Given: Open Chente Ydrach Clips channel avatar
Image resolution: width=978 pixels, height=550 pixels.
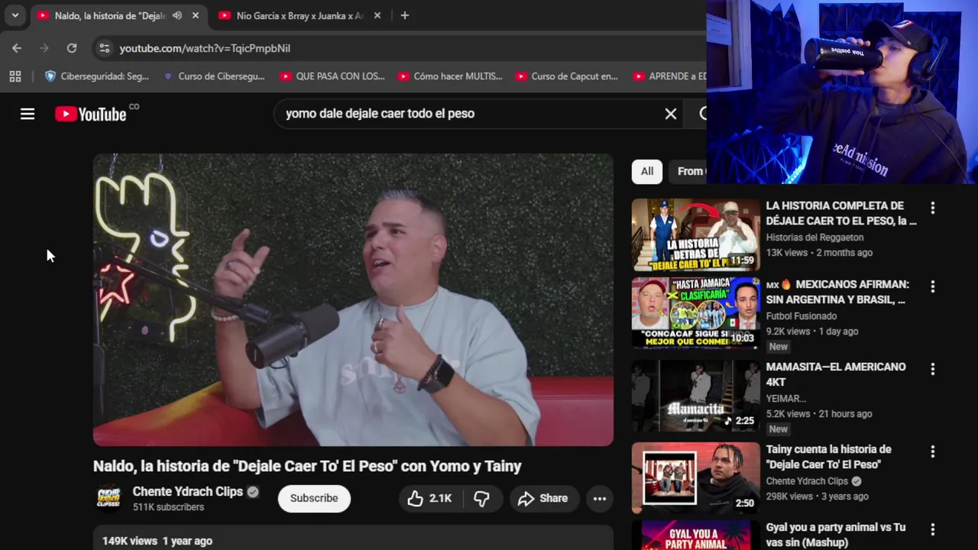Looking at the screenshot, I should click(x=108, y=498).
